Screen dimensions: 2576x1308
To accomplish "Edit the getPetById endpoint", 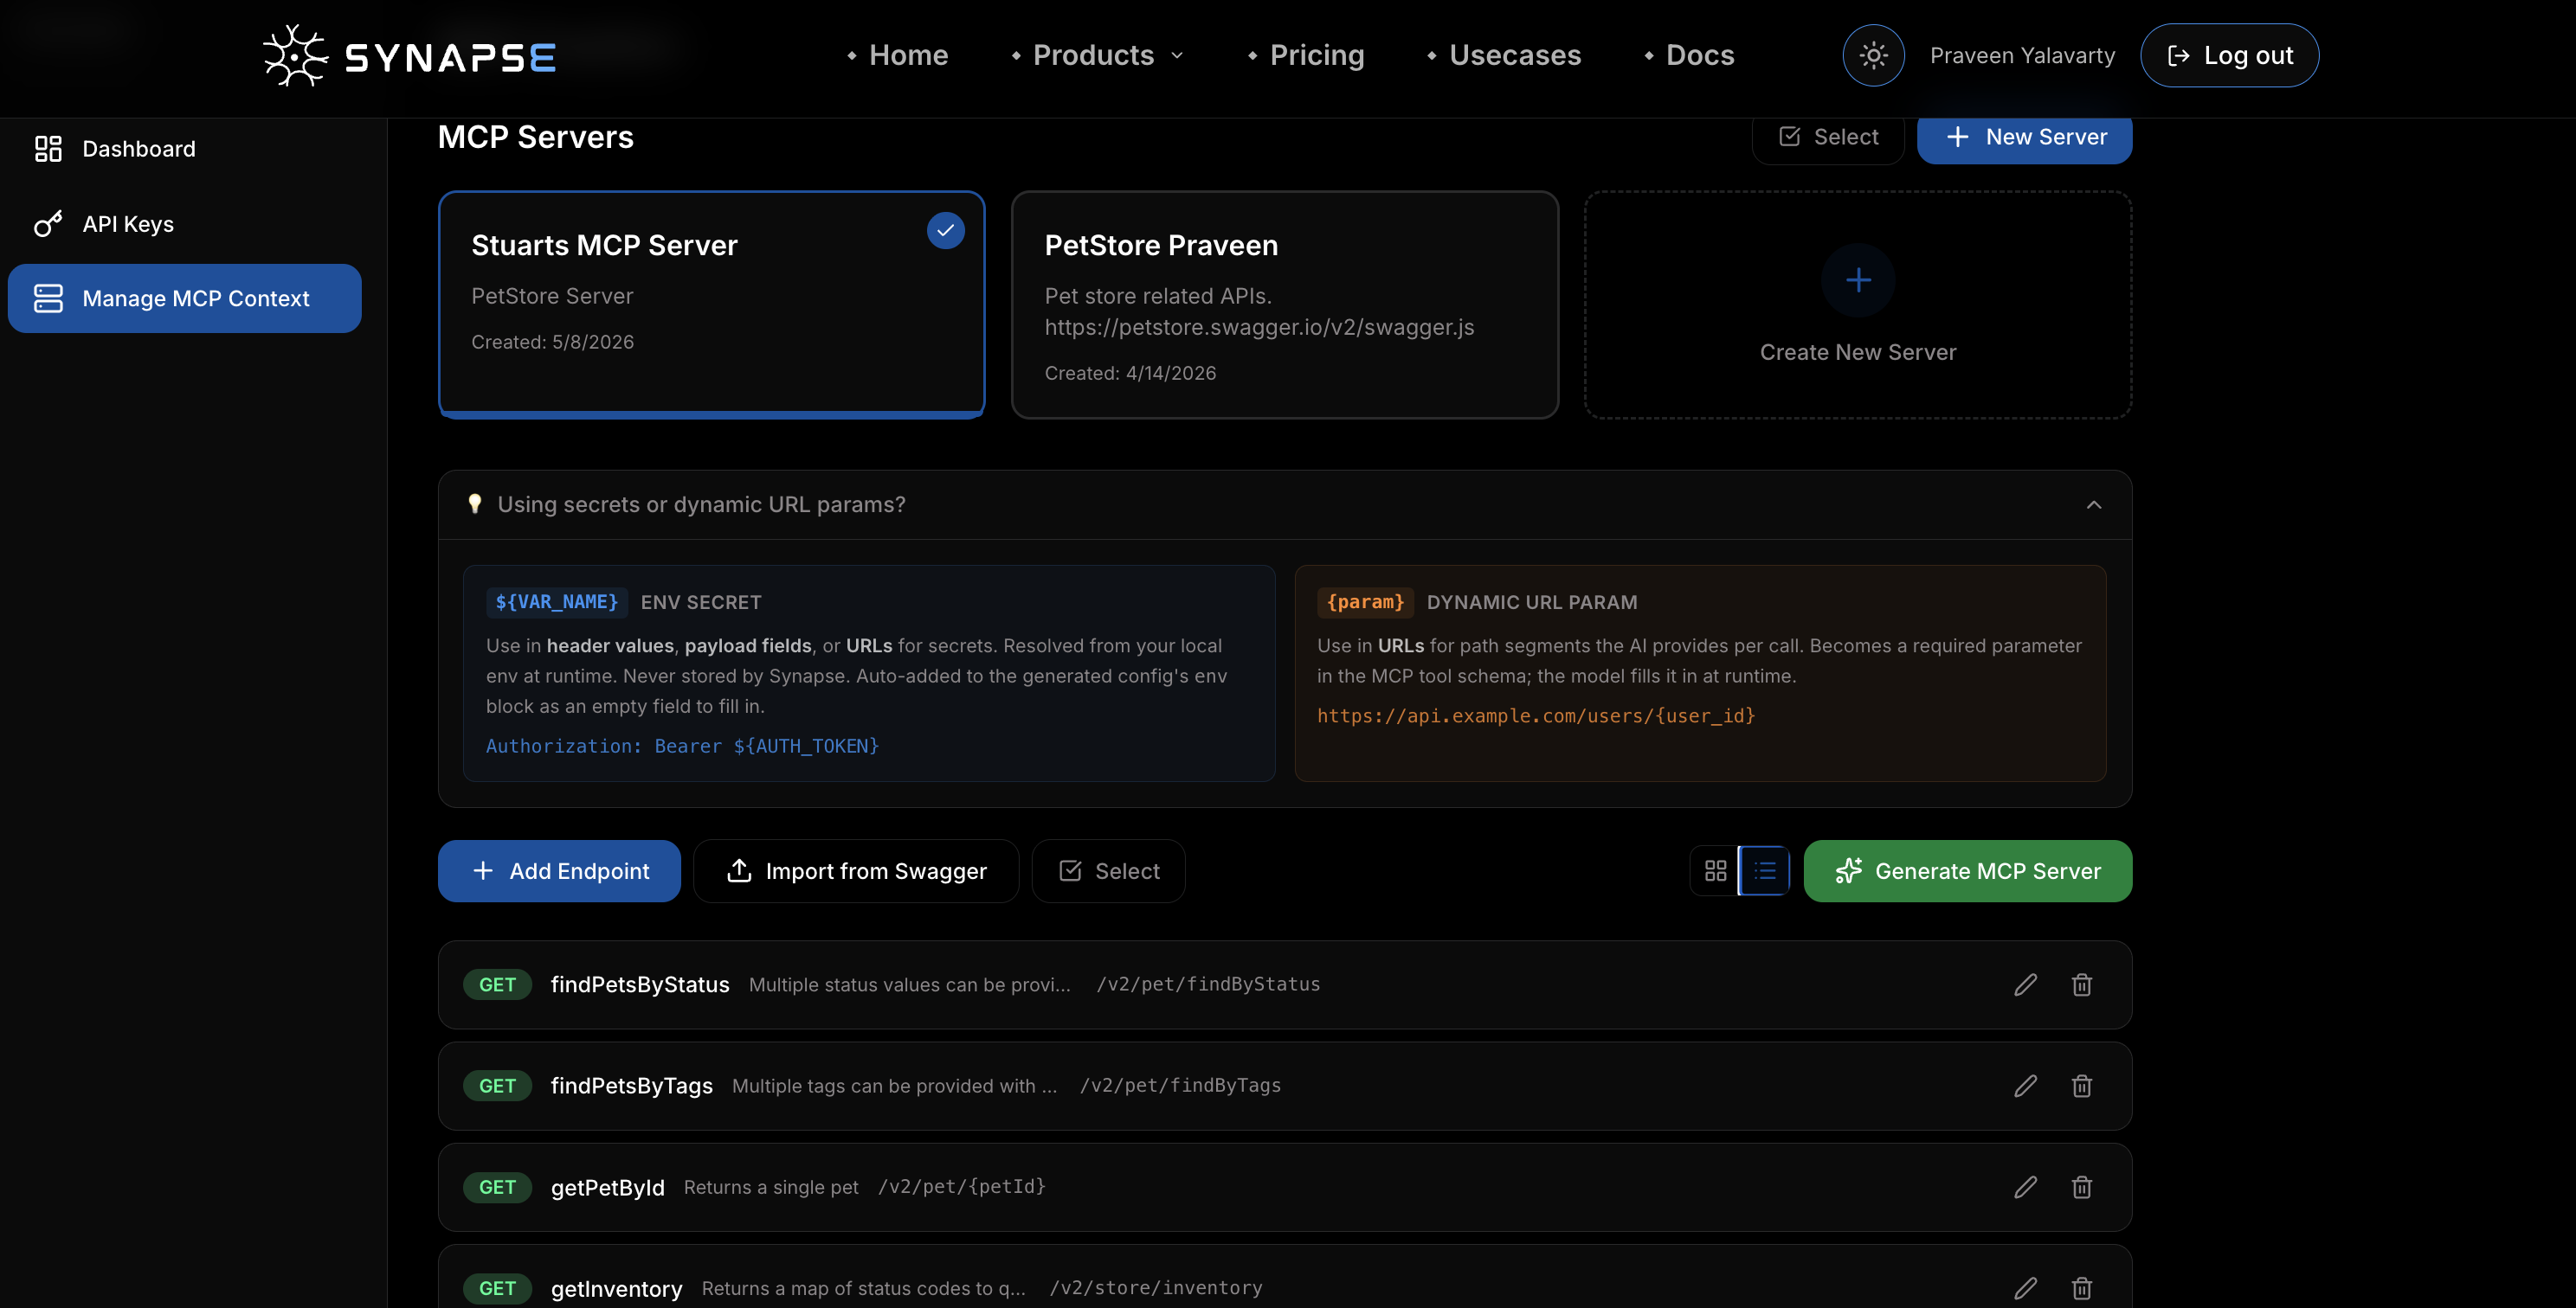I will 2025,1186.
